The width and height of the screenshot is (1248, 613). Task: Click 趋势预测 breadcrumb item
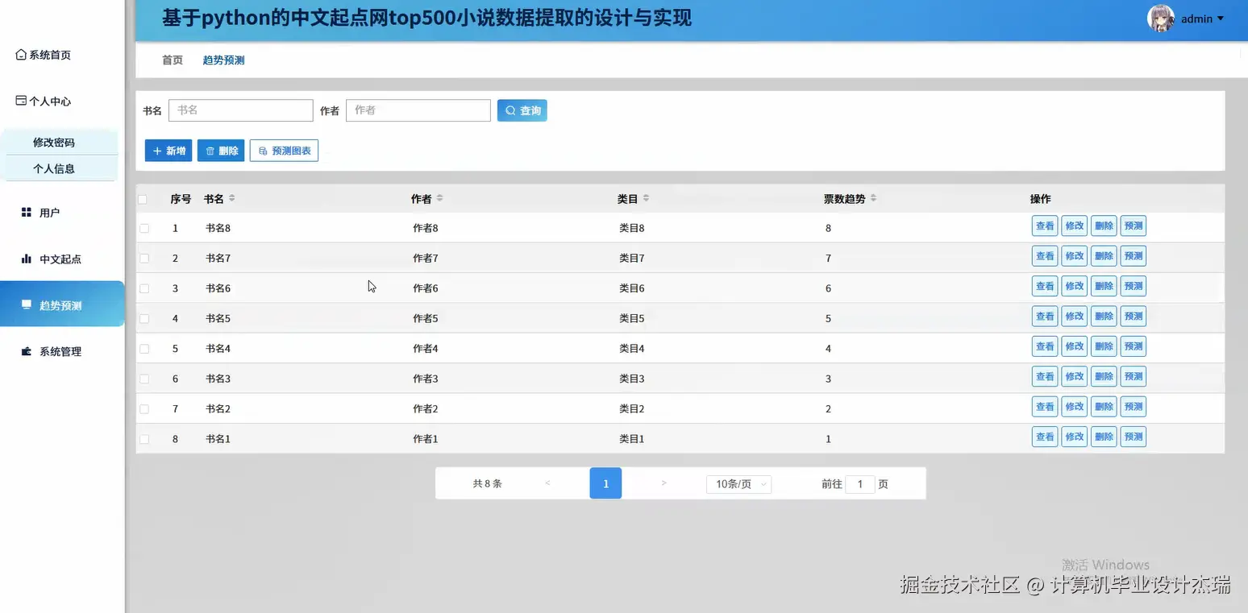point(223,60)
